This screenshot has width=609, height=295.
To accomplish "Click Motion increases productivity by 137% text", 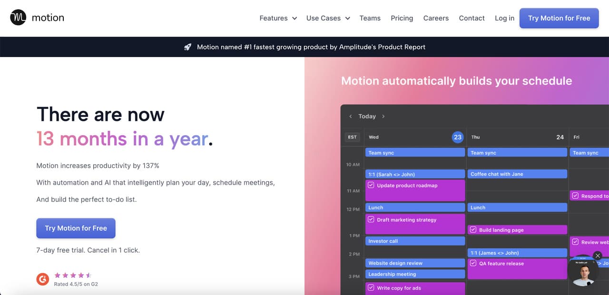I will (x=98, y=166).
